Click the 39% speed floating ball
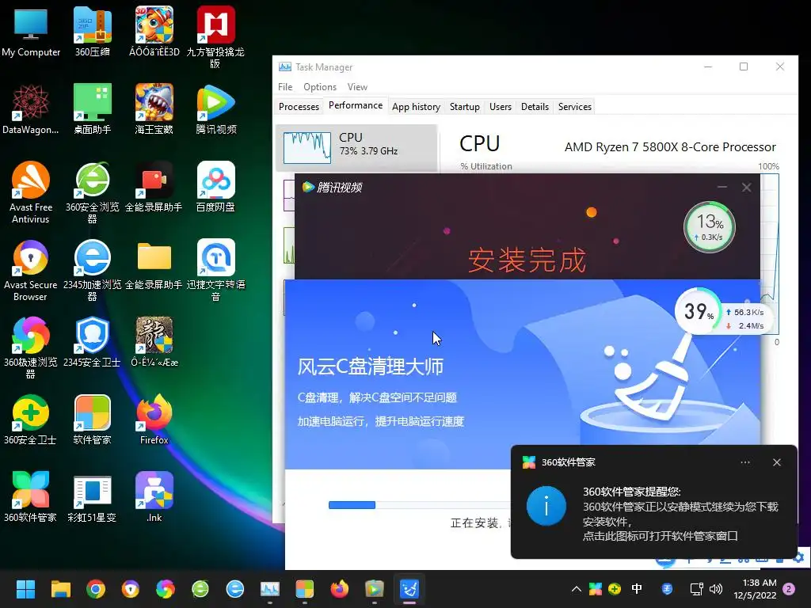811x608 pixels. (x=698, y=311)
